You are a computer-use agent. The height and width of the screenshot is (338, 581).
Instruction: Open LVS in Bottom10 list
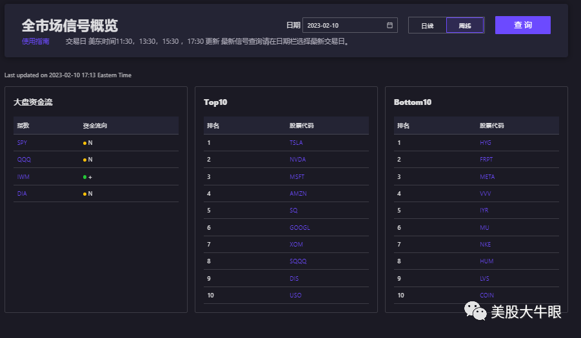click(484, 279)
